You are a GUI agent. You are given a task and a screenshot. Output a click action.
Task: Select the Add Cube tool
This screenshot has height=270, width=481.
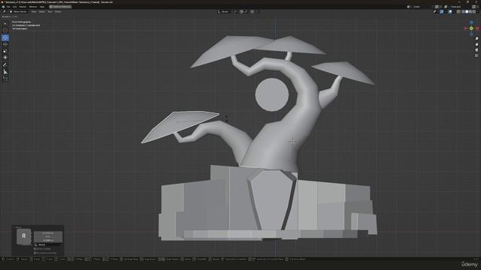coord(5,79)
